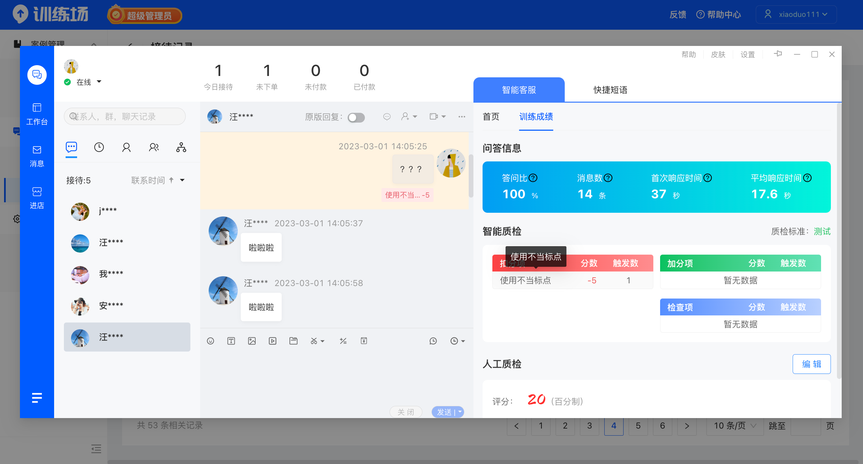Click the text format icon in chat toolbar
Screen dimensions: 863x464
(x=231, y=341)
